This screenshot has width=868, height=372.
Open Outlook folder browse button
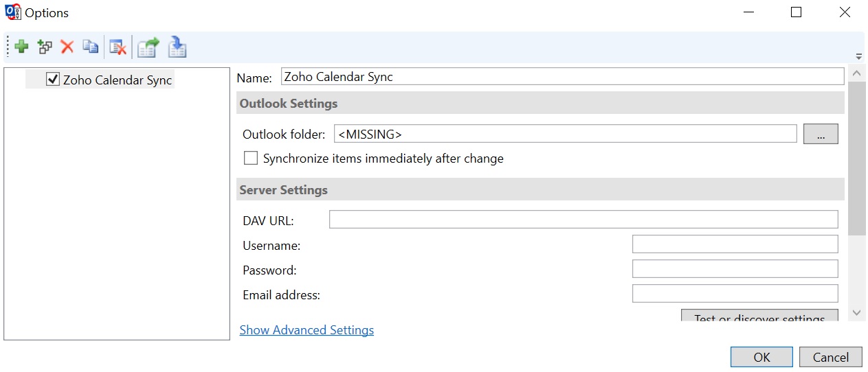pyautogui.click(x=821, y=134)
